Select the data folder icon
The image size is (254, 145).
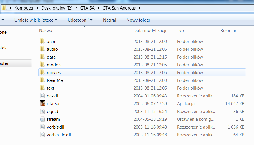pyautogui.click(x=42, y=57)
